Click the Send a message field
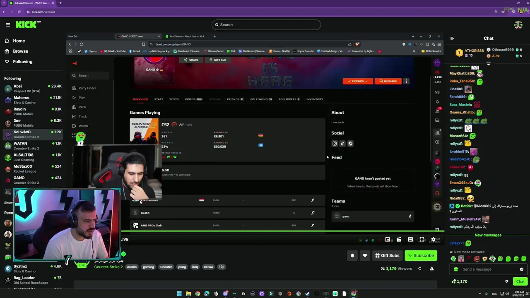530x298 pixels. (489, 269)
